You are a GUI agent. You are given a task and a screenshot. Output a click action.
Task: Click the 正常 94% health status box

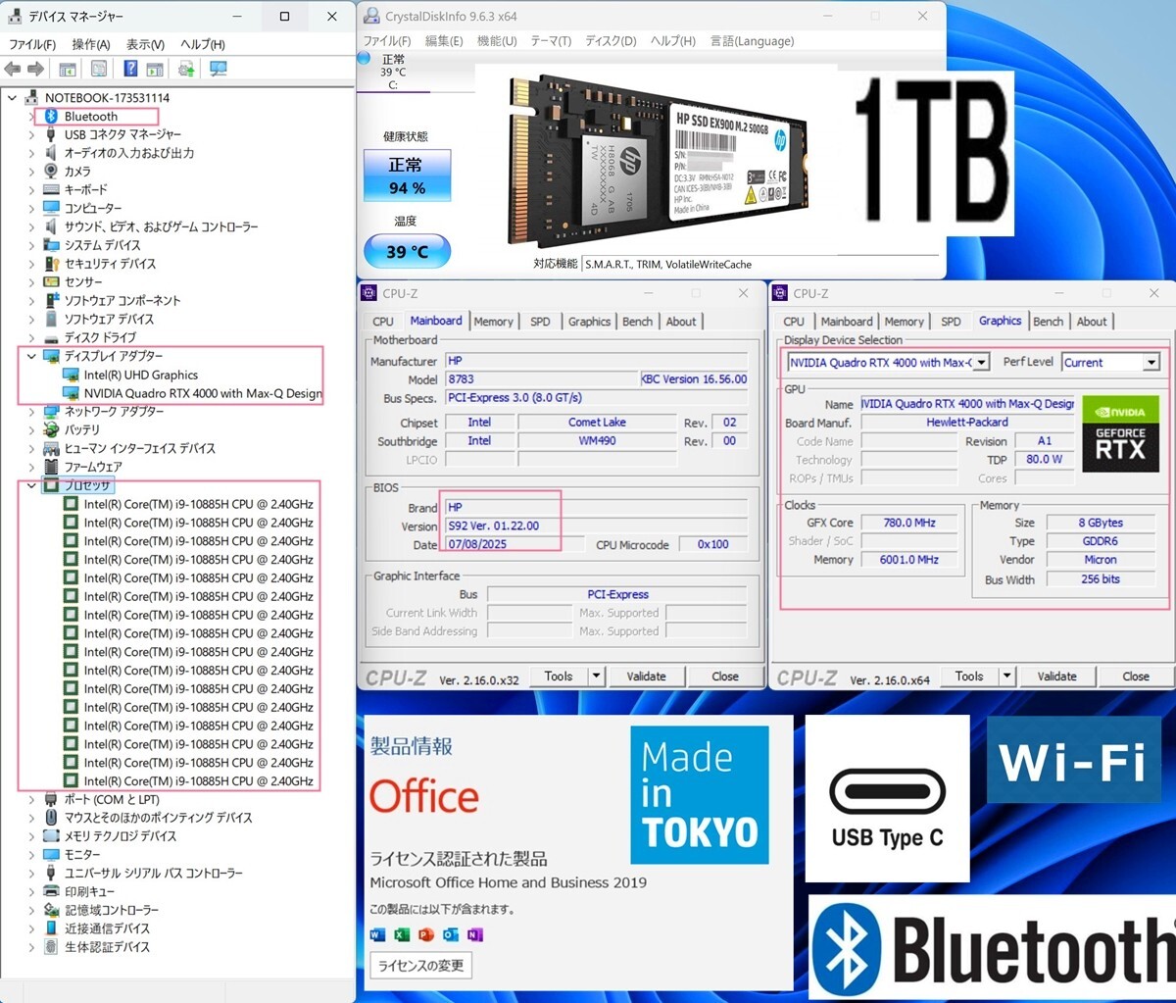tap(407, 176)
